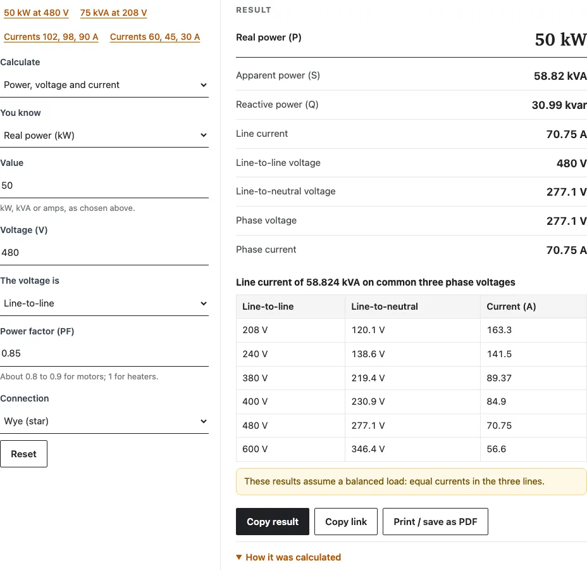Screen dimensions: 587x570
Task: Click the 89.37 current cell
Action: pyautogui.click(x=533, y=378)
